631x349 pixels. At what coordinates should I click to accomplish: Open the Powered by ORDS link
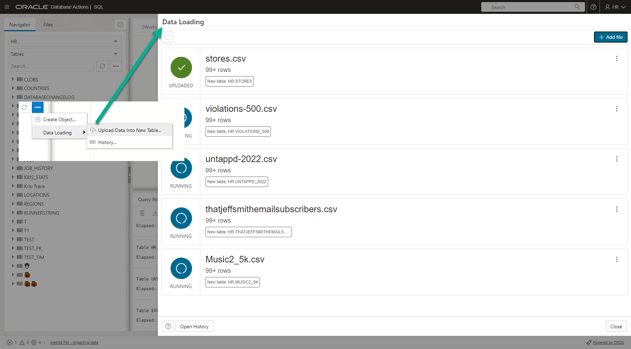point(609,342)
